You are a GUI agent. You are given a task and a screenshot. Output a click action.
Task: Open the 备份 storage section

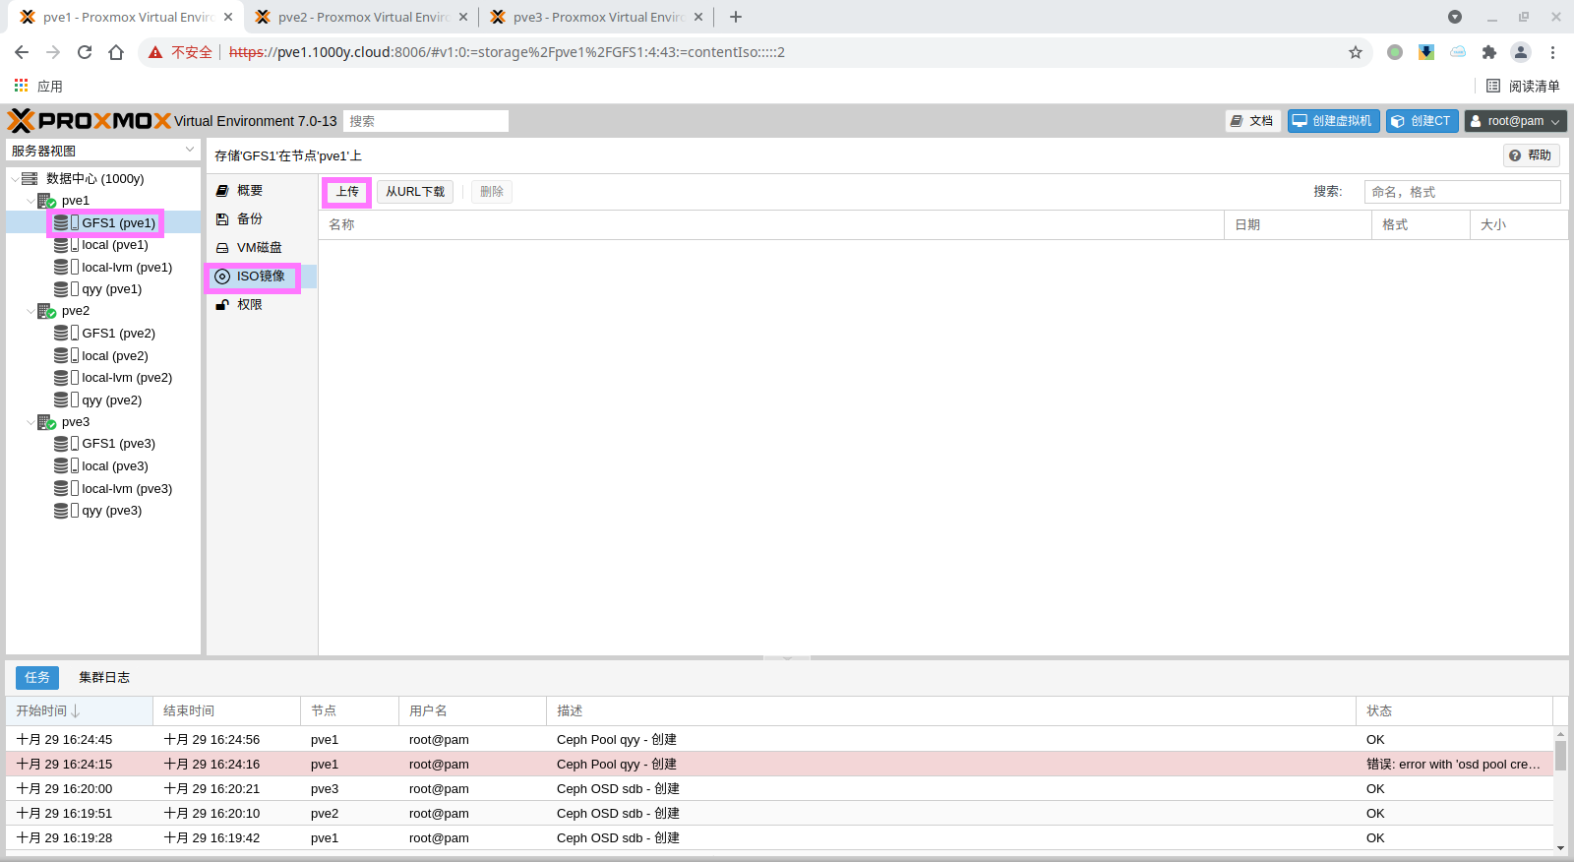[250, 219]
